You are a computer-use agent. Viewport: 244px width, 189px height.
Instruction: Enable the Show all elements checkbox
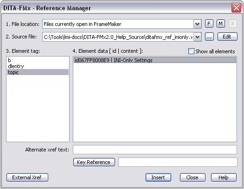[x=191, y=51]
